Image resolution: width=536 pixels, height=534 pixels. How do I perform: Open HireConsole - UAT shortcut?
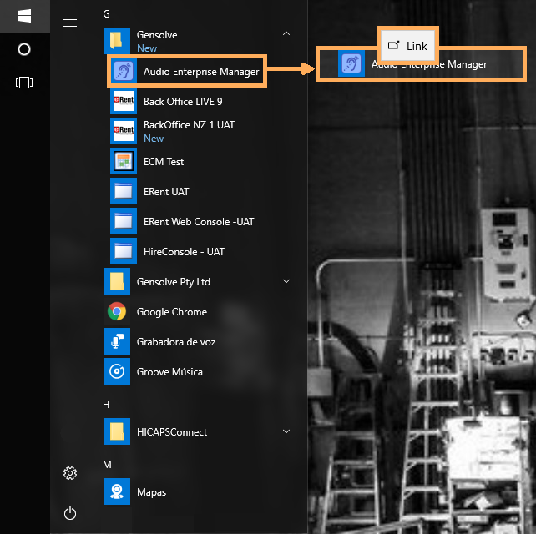tap(183, 252)
